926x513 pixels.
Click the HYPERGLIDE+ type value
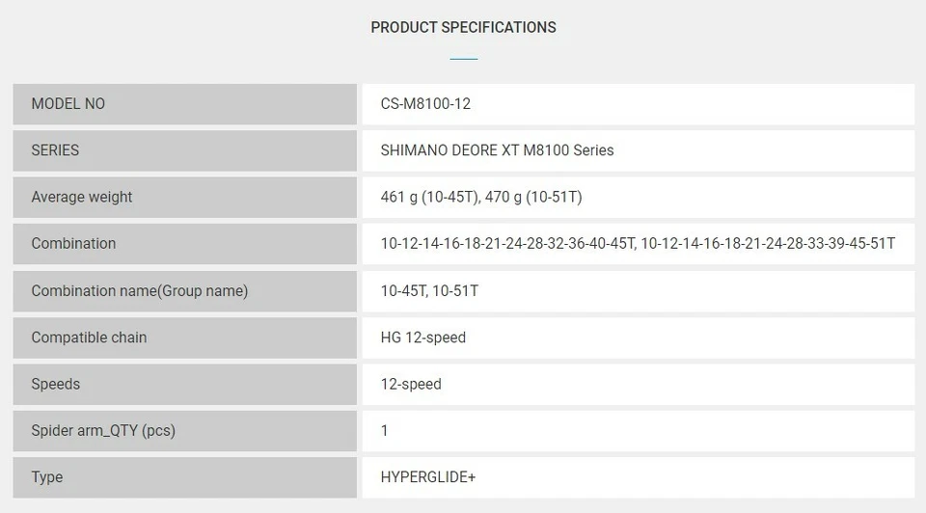click(x=428, y=477)
